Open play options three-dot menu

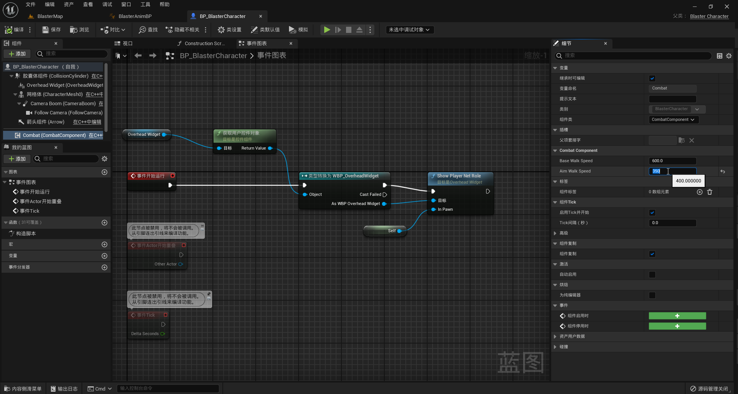pyautogui.click(x=370, y=30)
